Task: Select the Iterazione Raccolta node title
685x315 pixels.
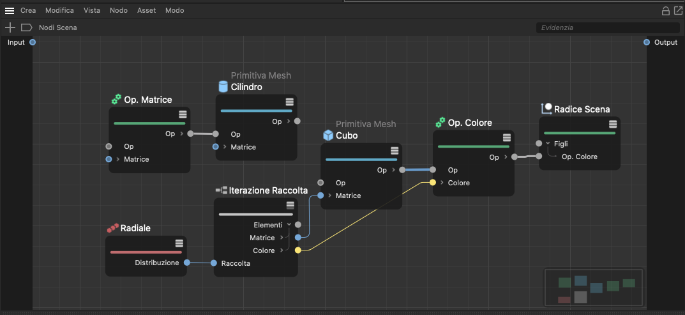Action: coord(269,190)
